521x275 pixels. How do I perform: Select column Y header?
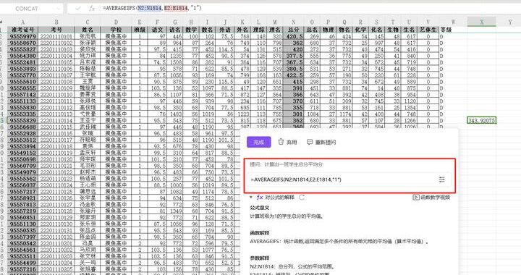pyautogui.click(x=509, y=22)
